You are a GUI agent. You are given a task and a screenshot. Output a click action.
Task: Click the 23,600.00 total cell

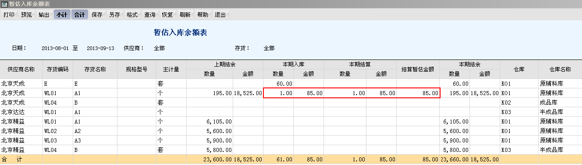(x=210, y=159)
